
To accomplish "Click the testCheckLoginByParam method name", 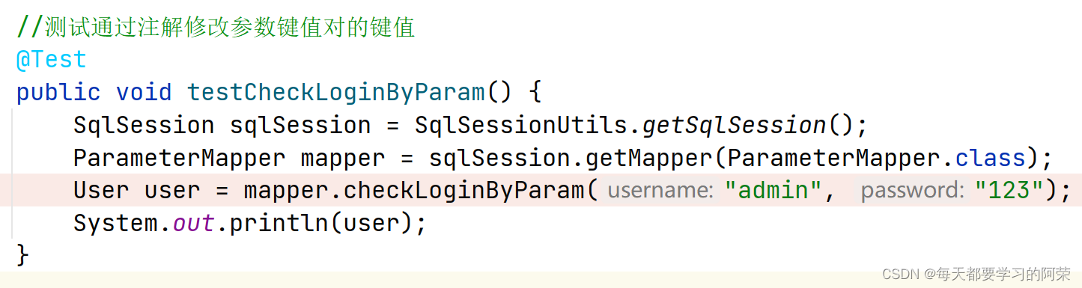I will click(x=336, y=93).
